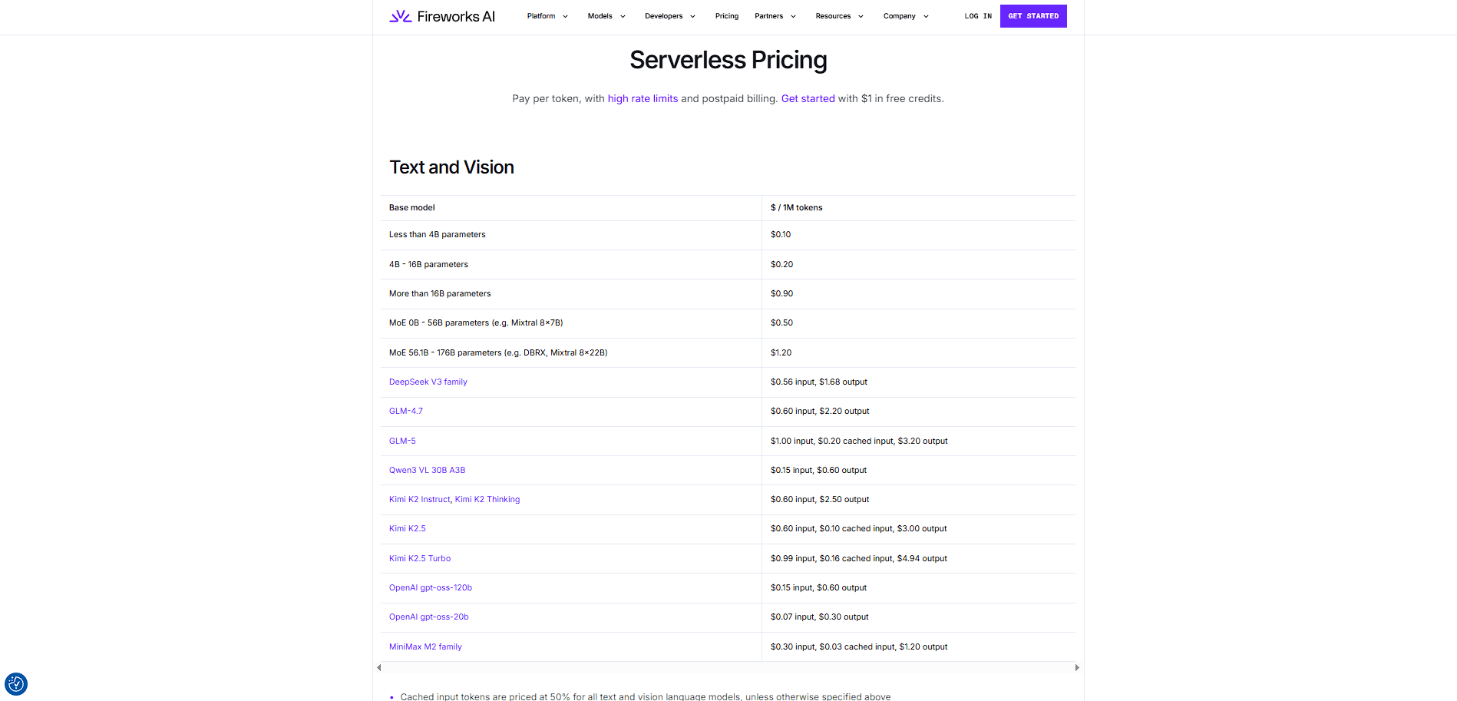Expand the Models dropdown menu
Viewport: 1457px width, 701px height.
pos(606,16)
